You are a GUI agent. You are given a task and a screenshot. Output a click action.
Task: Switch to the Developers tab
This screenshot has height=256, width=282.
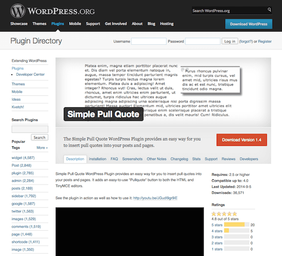(x=249, y=159)
